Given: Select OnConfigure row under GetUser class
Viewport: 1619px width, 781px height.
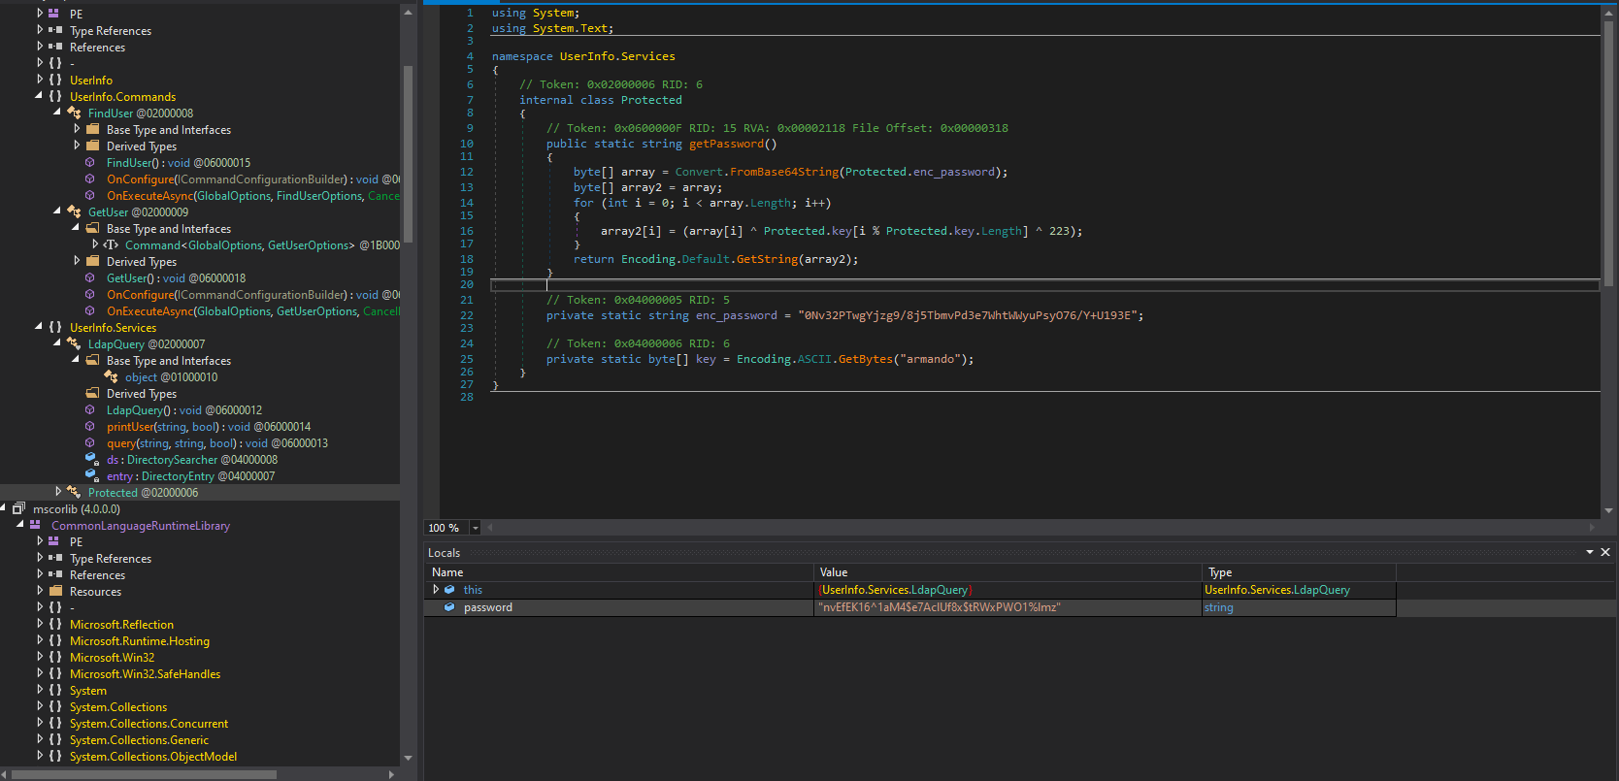Looking at the screenshot, I should (252, 294).
